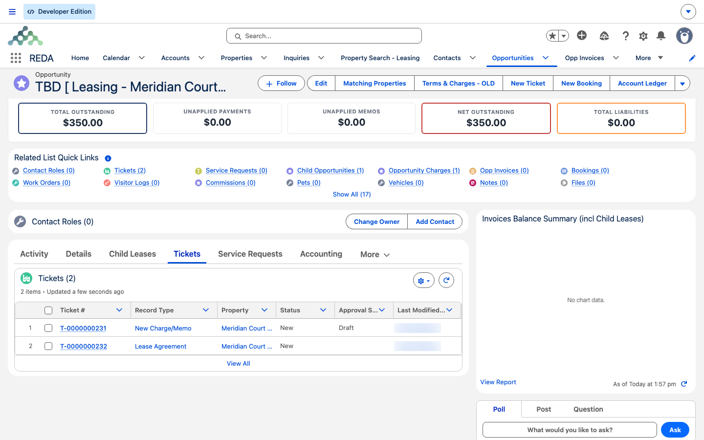The width and height of the screenshot is (704, 440).
Task: Click the Contact Roles wrench icon
Action: pyautogui.click(x=20, y=221)
